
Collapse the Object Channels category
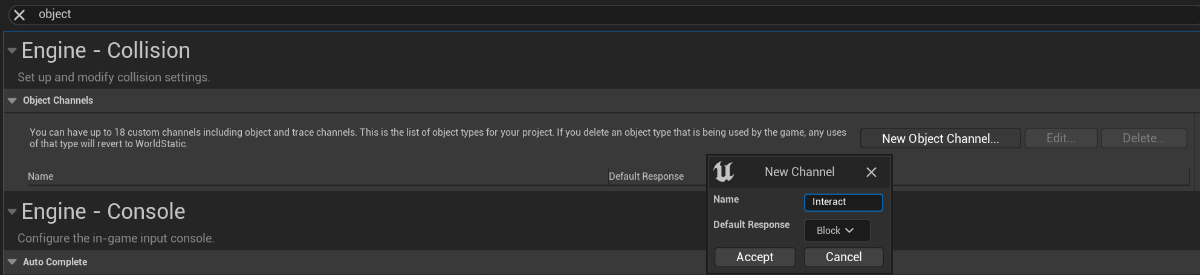12,101
